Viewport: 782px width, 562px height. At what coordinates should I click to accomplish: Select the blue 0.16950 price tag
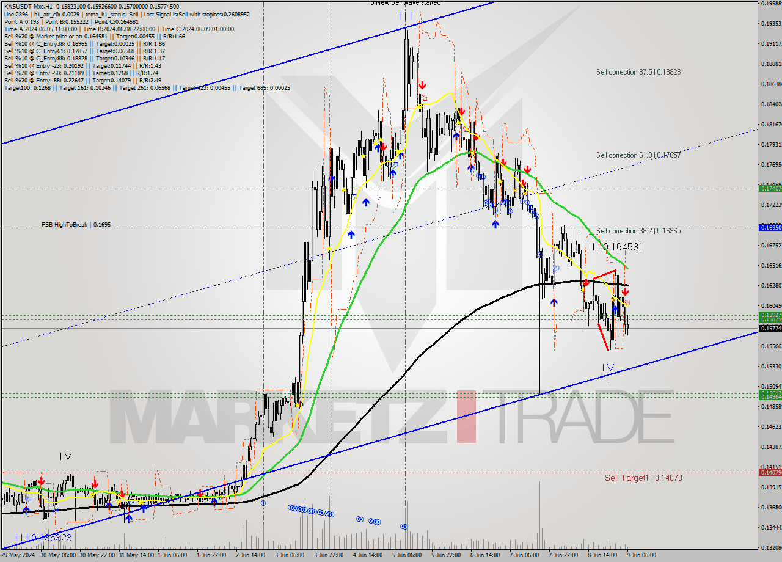[770, 227]
